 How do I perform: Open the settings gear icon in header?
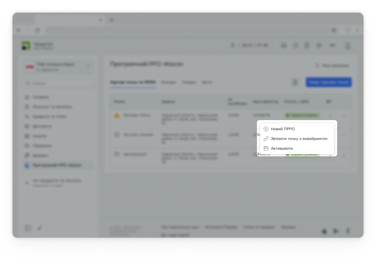[319, 45]
